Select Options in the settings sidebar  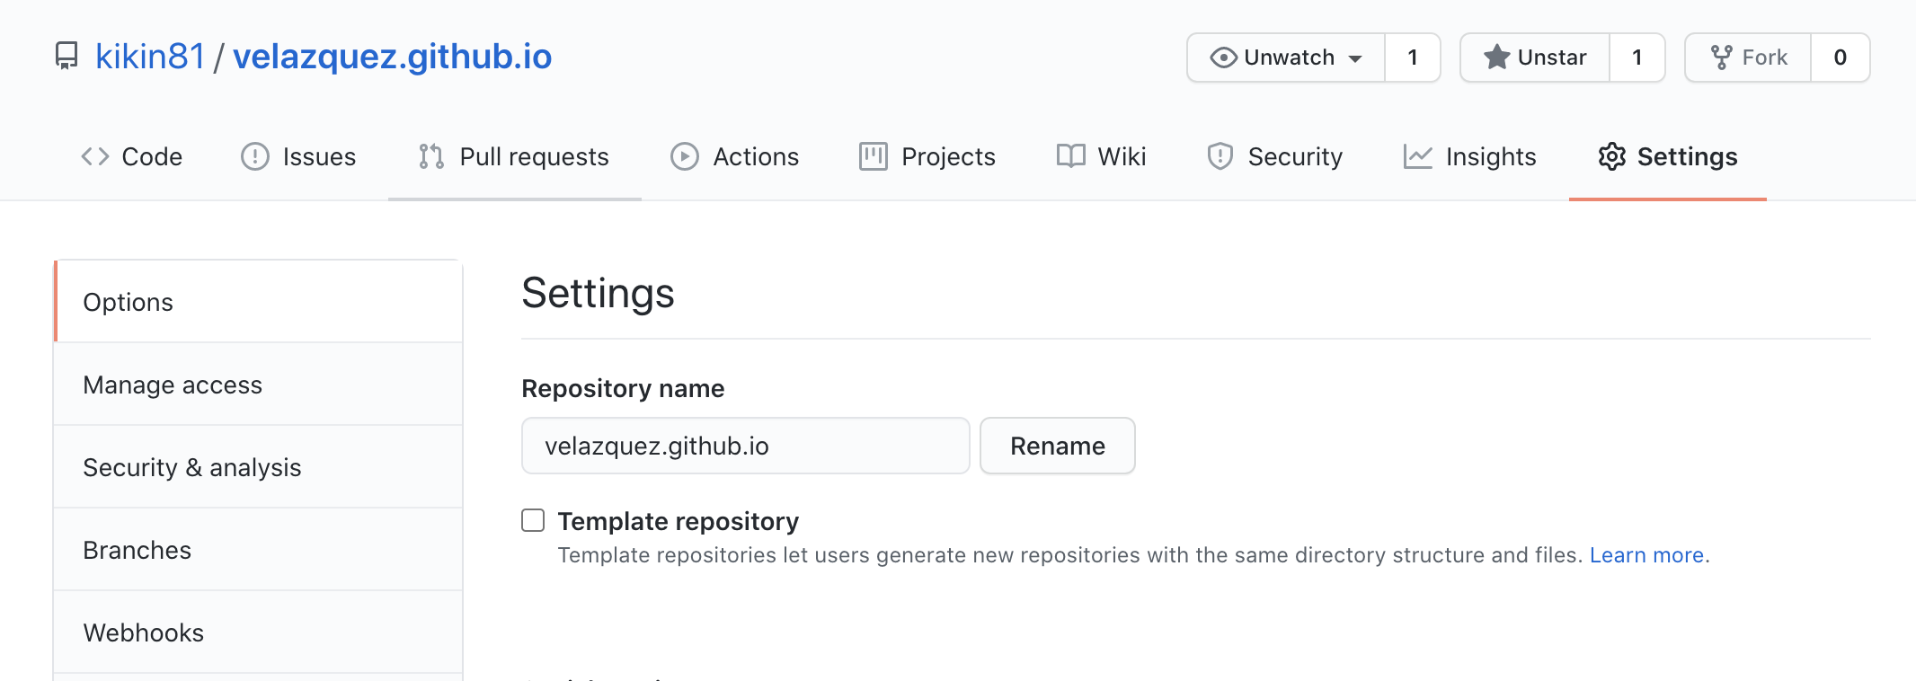(259, 302)
